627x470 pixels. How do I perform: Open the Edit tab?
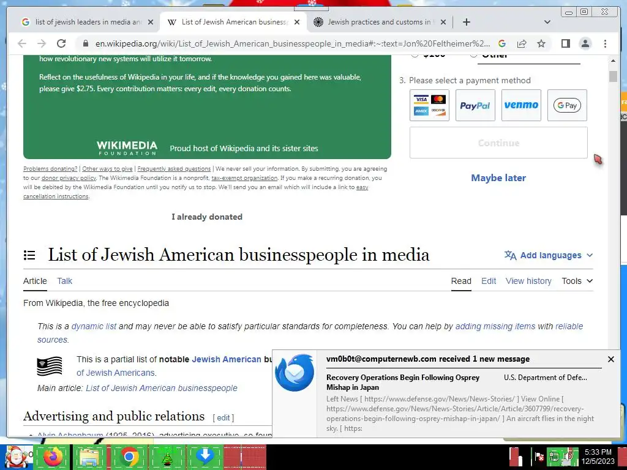pyautogui.click(x=489, y=281)
